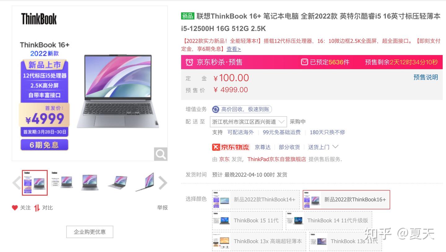
Task: Show next thumbnails with right arrow
Action: 163,183
